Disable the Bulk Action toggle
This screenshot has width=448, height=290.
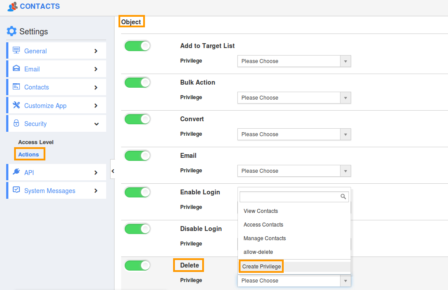(137, 82)
